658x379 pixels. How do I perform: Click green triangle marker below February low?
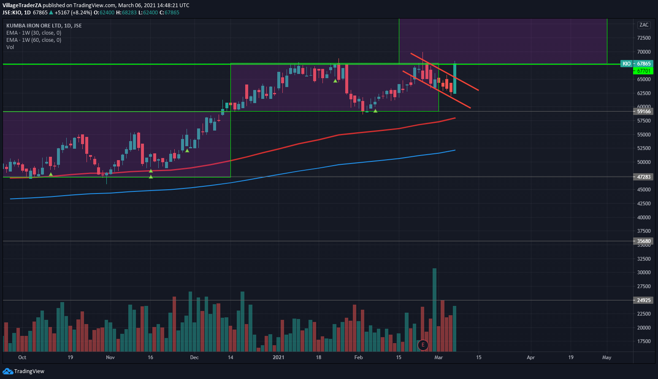click(375, 111)
